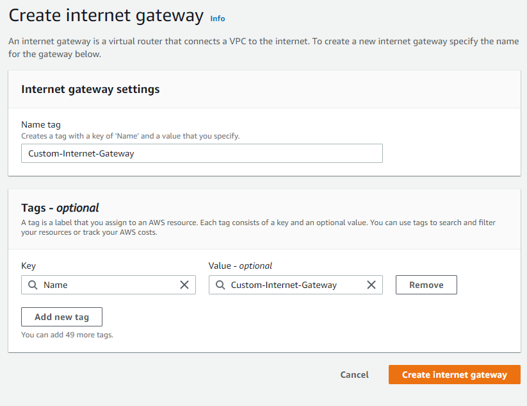The image size is (527, 406).
Task: Click the Key column label
Action: [x=28, y=266]
